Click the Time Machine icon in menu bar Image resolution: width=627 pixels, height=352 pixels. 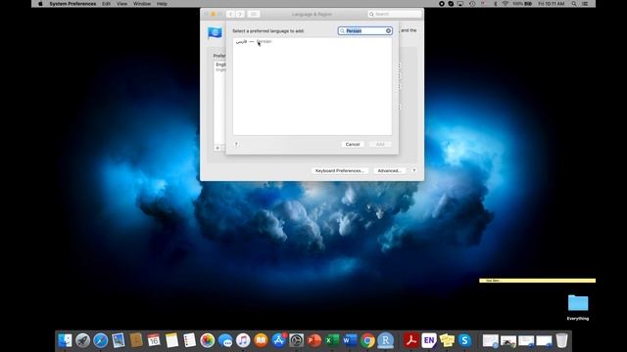coord(472,4)
